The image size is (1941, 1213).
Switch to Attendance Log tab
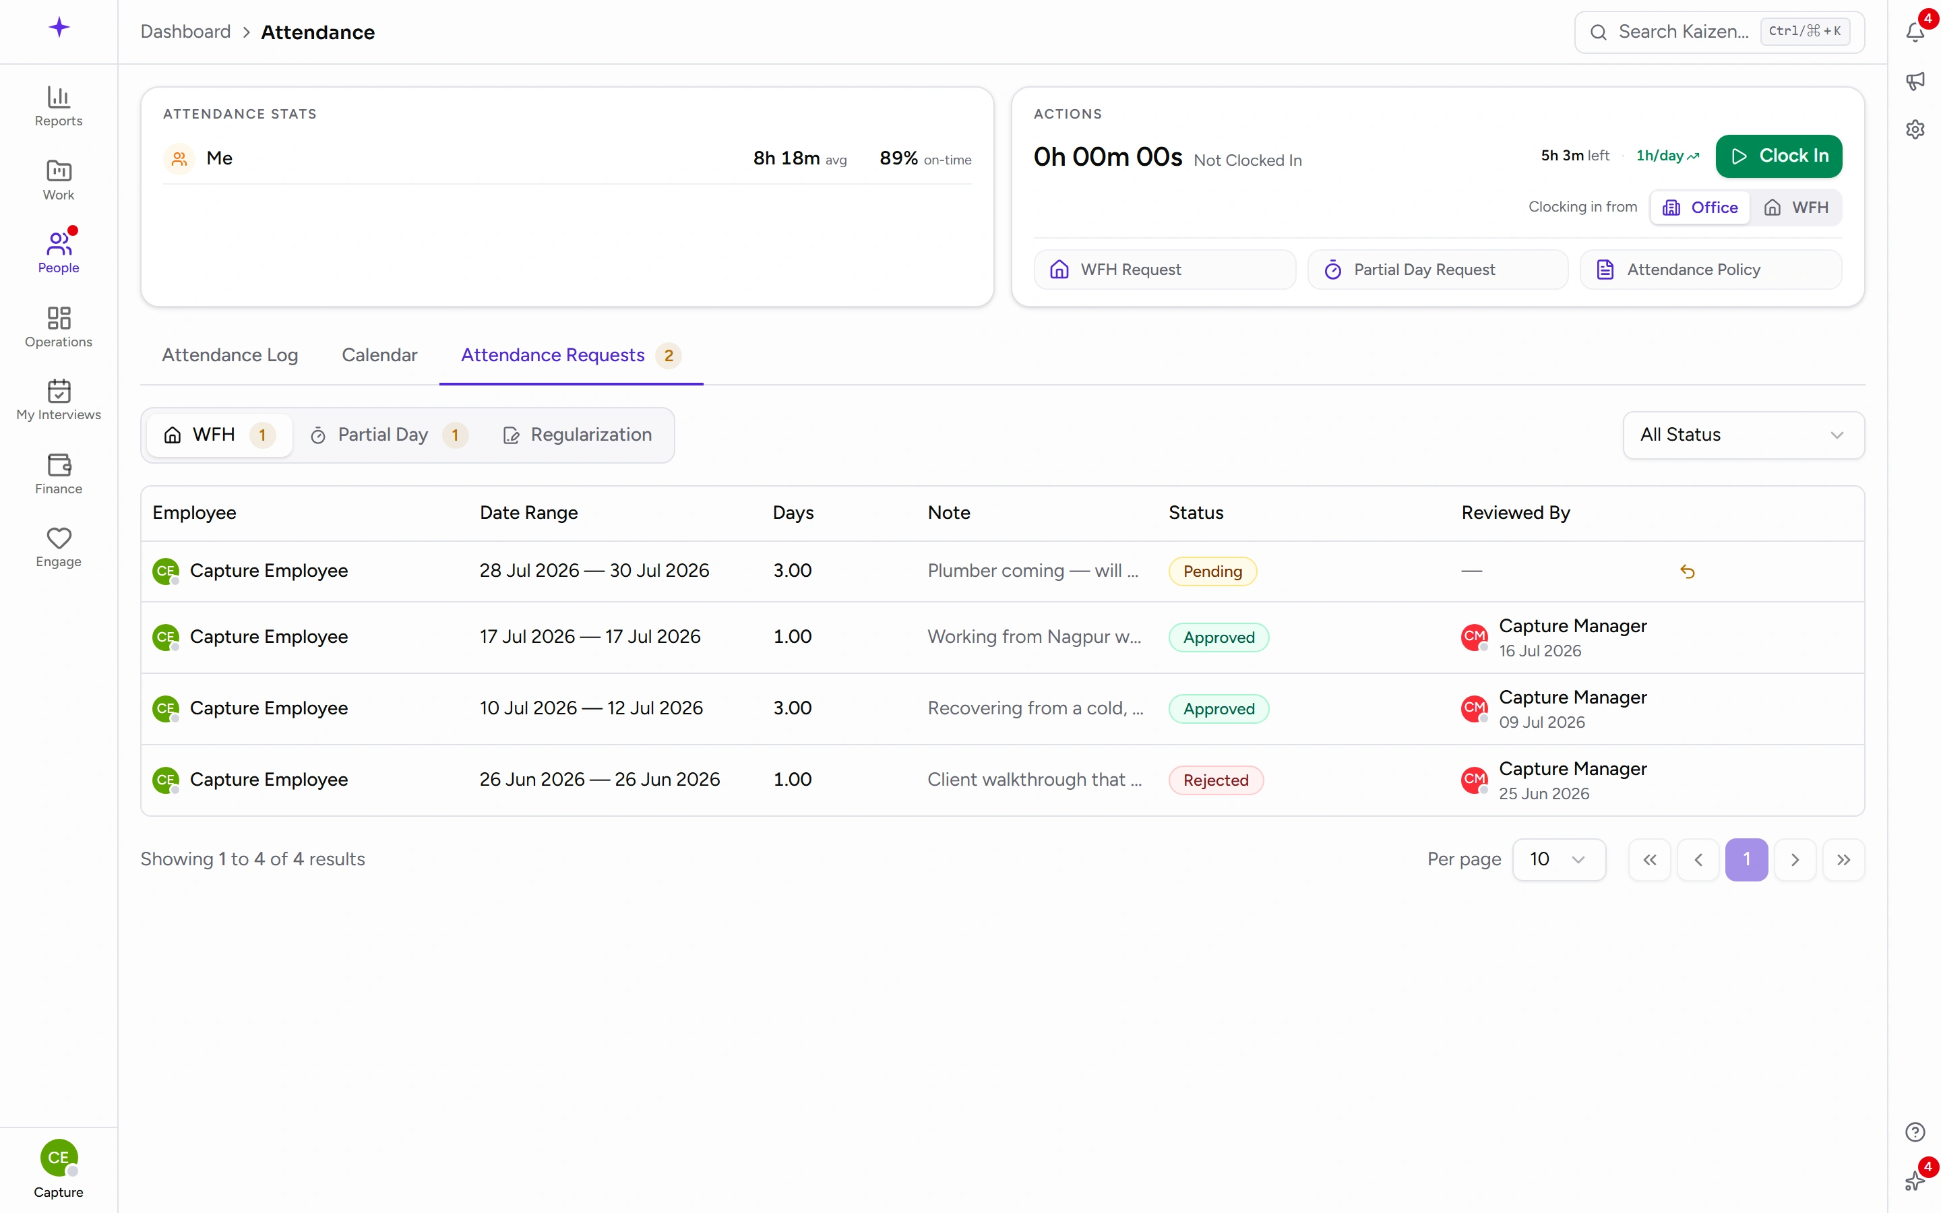(x=230, y=354)
